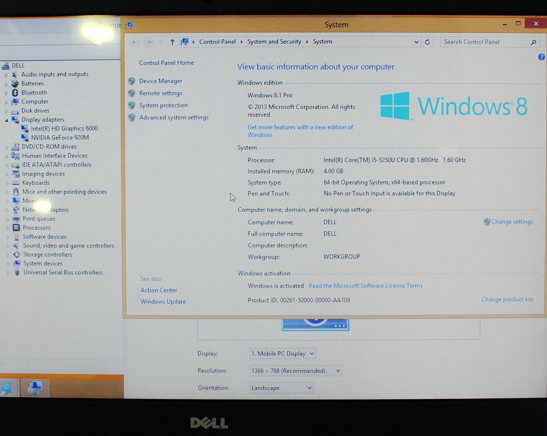Open the help question mark in System window

tap(541, 57)
